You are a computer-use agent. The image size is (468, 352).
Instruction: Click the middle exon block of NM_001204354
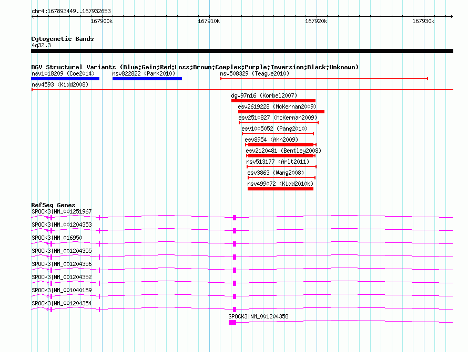[235, 310]
